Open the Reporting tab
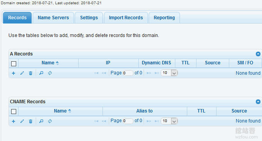Viewport: 262px width, 141px height. 164,18
